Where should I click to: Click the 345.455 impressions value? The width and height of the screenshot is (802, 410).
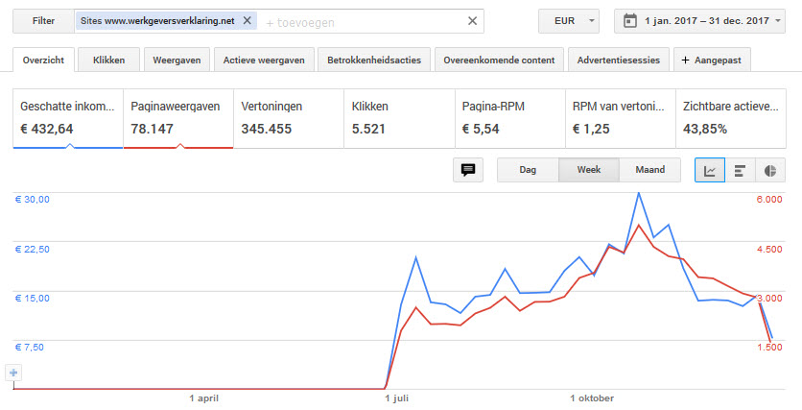click(267, 129)
